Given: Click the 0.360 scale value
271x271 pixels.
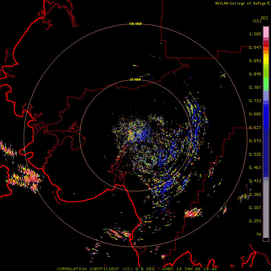Looking at the screenshot, I should pyautogui.click(x=255, y=195).
